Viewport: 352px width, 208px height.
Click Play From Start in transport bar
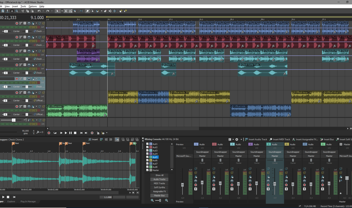click(x=61, y=133)
